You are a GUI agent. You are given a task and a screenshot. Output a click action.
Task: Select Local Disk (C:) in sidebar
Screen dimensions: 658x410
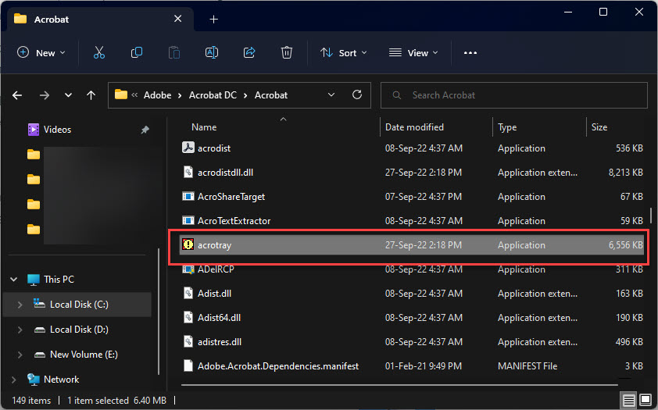point(79,305)
